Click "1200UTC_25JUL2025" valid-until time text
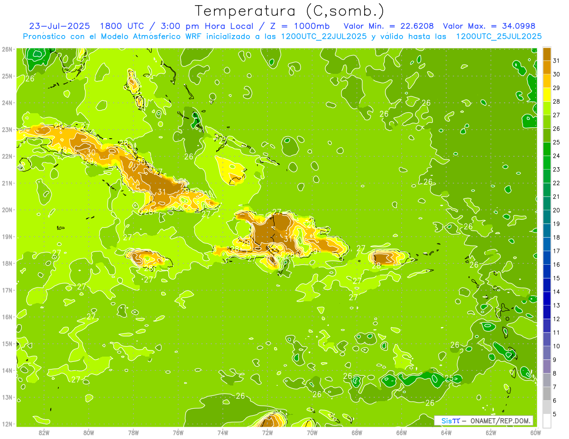This screenshot has height=439, width=569. [x=499, y=36]
